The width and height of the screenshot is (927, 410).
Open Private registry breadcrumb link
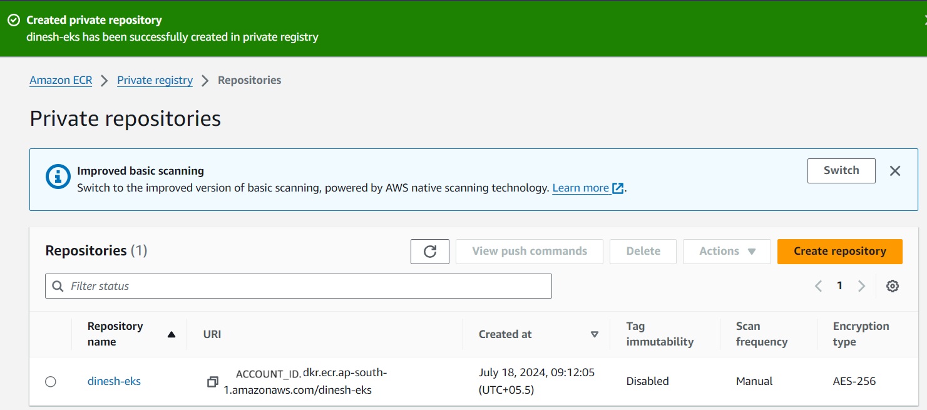155,80
